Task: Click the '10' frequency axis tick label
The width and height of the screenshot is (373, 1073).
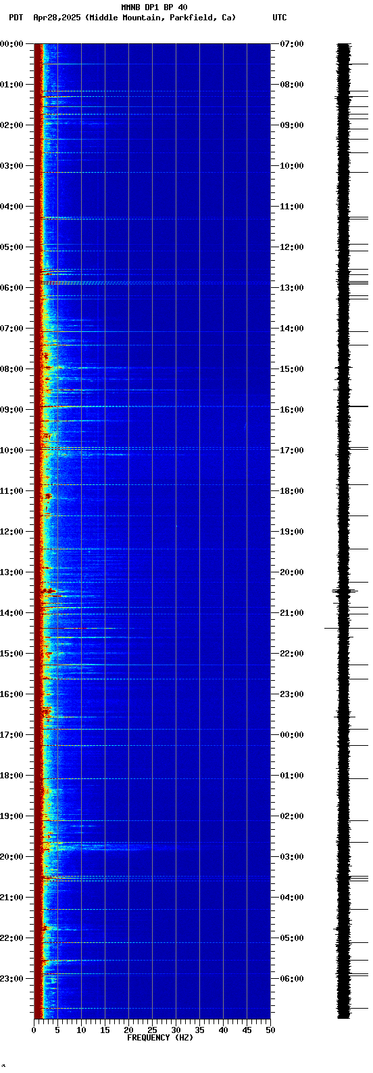Action: point(81,1030)
